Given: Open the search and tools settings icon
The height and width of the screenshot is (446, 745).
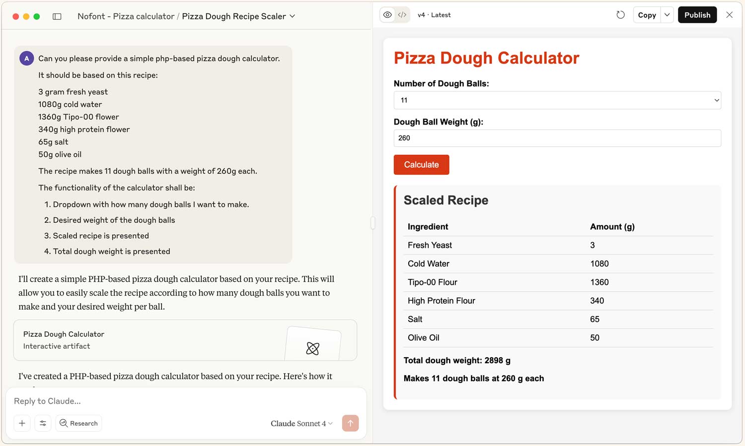Looking at the screenshot, I should click(43, 423).
